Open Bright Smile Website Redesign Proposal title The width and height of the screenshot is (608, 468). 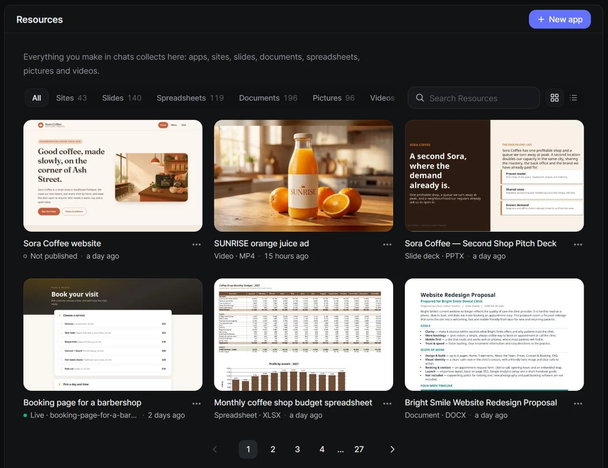tap(481, 402)
